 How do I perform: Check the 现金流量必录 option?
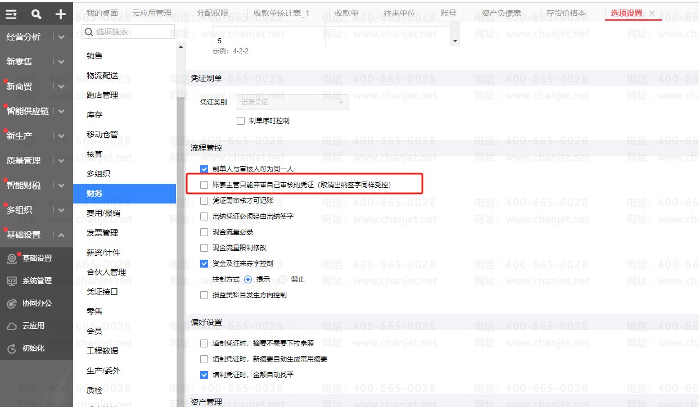(204, 232)
